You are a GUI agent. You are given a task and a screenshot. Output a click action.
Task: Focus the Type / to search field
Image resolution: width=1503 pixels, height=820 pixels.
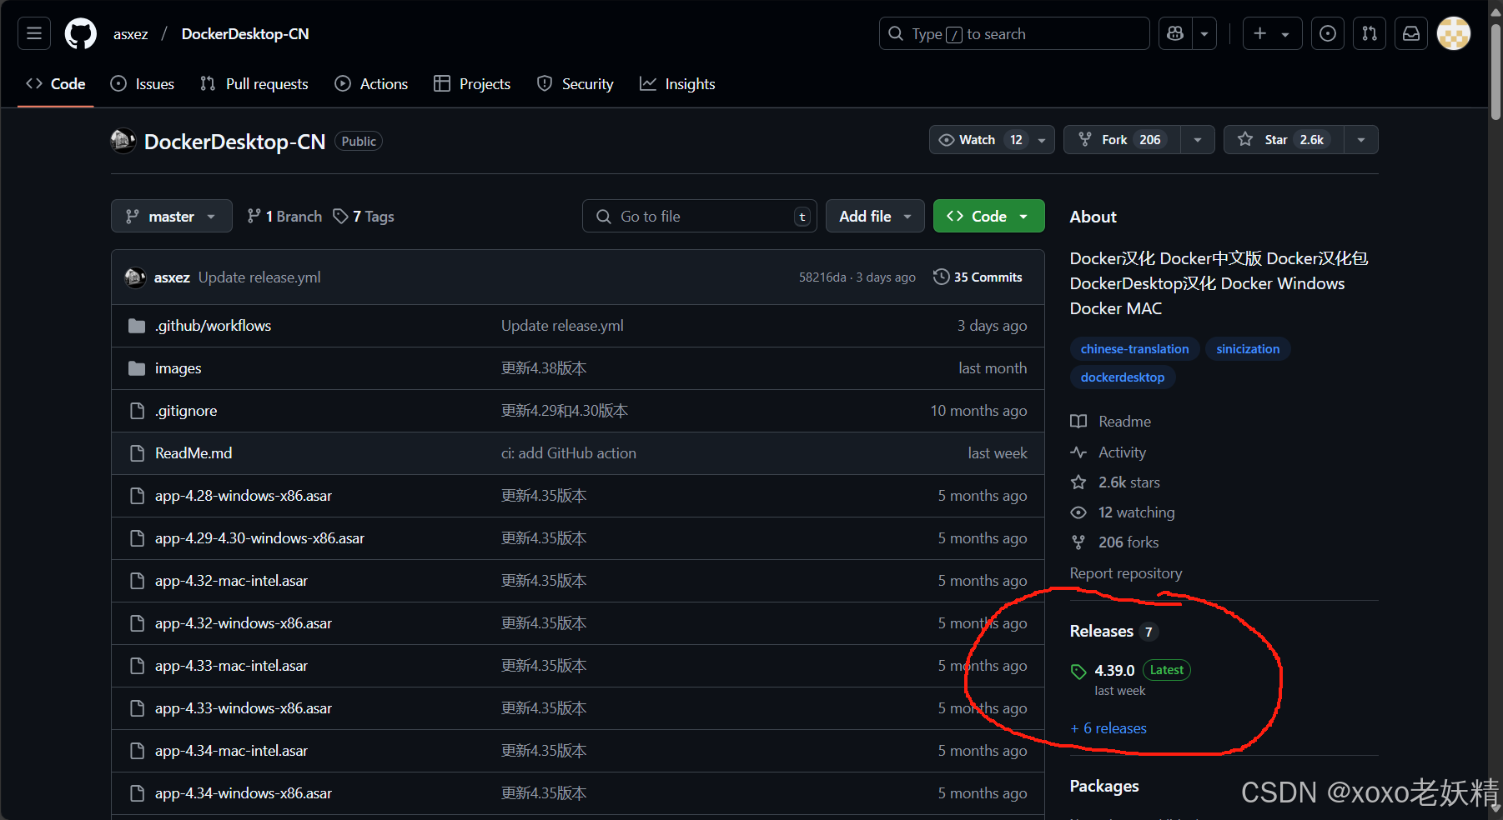(x=1014, y=33)
